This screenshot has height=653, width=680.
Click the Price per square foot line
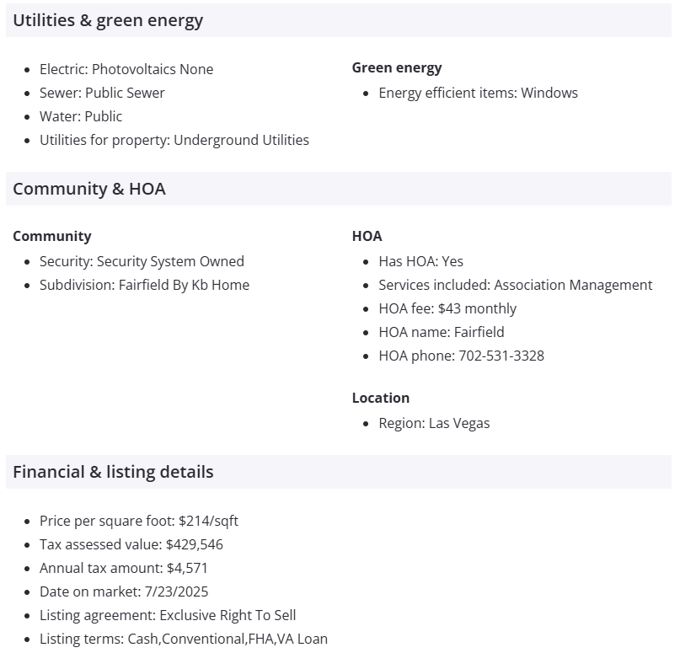[139, 521]
